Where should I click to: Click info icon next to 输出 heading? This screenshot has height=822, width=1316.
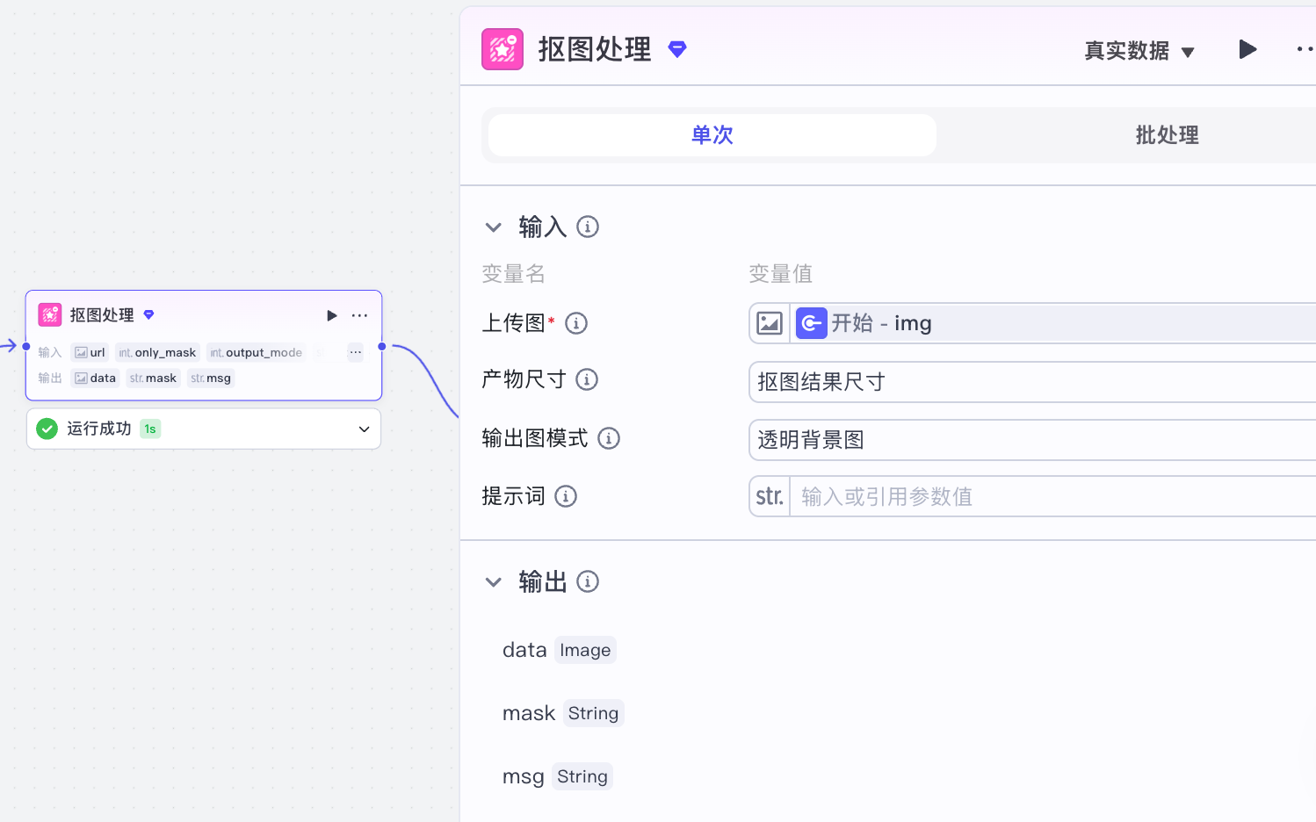point(588,581)
